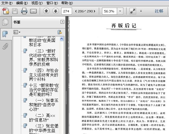Open the bookmark options menu dropdown
Viewport: 169px width, 134px height.
(17, 32)
